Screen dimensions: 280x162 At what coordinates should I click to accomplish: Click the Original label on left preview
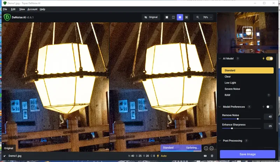tap(8, 148)
